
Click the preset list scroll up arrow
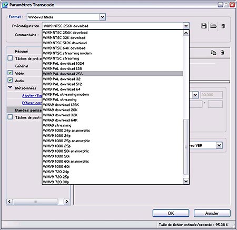(186, 33)
